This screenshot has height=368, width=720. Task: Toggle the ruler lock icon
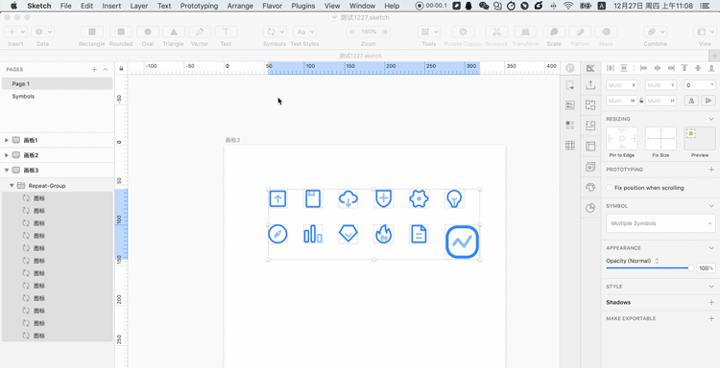coord(121,68)
